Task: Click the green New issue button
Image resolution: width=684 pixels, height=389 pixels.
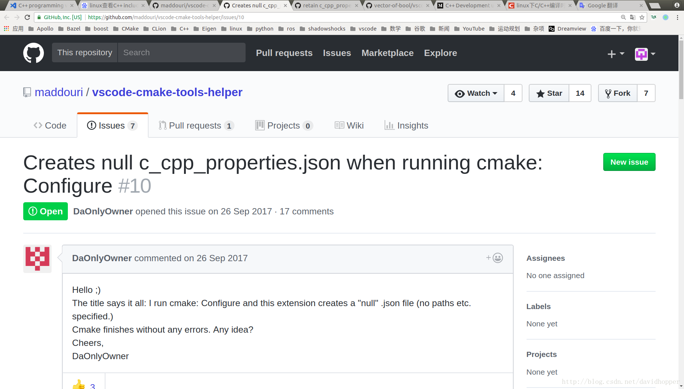Action: coord(629,162)
